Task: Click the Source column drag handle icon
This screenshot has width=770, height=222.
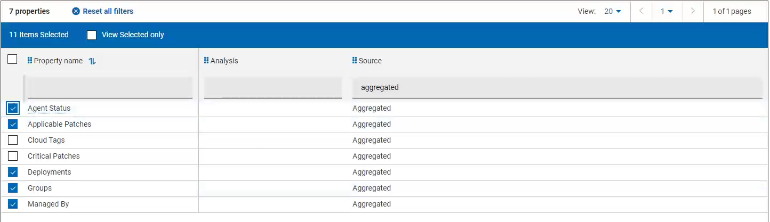Action: 355,61
